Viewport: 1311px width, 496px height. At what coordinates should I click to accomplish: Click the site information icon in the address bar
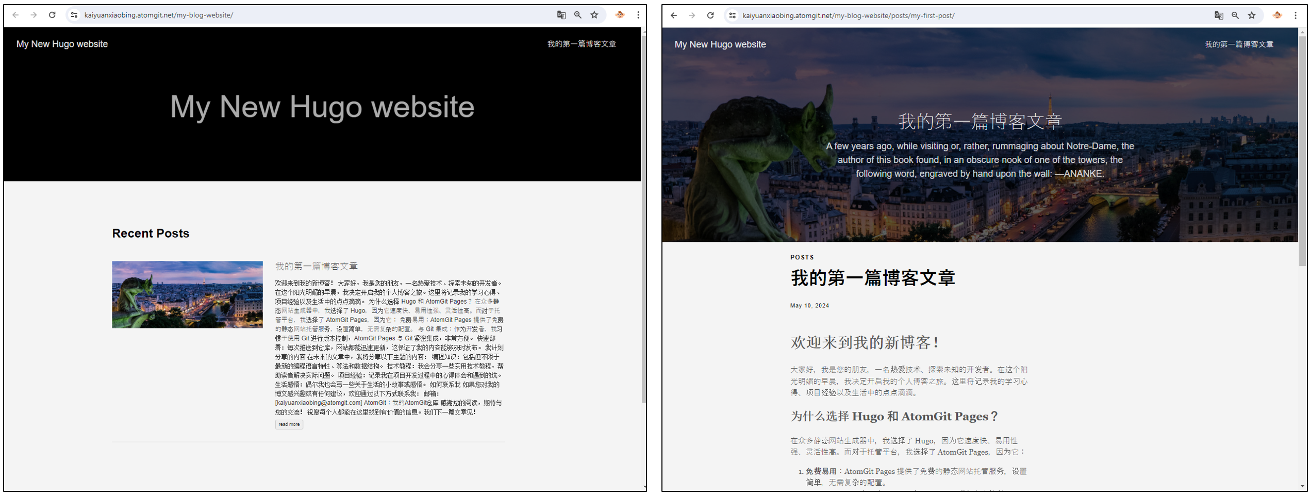pyautogui.click(x=74, y=15)
